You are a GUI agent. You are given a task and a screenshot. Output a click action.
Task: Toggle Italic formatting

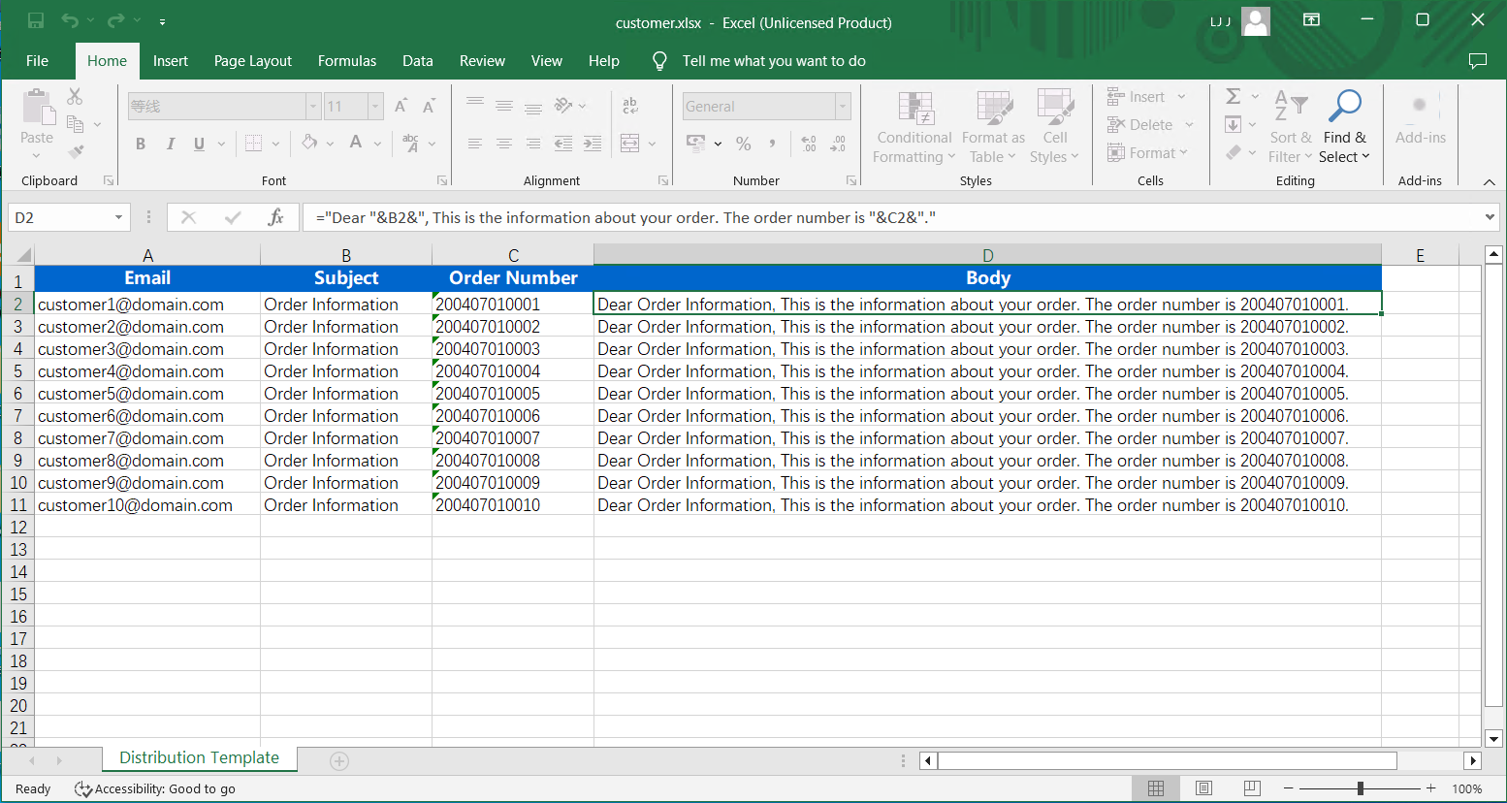pos(171,144)
